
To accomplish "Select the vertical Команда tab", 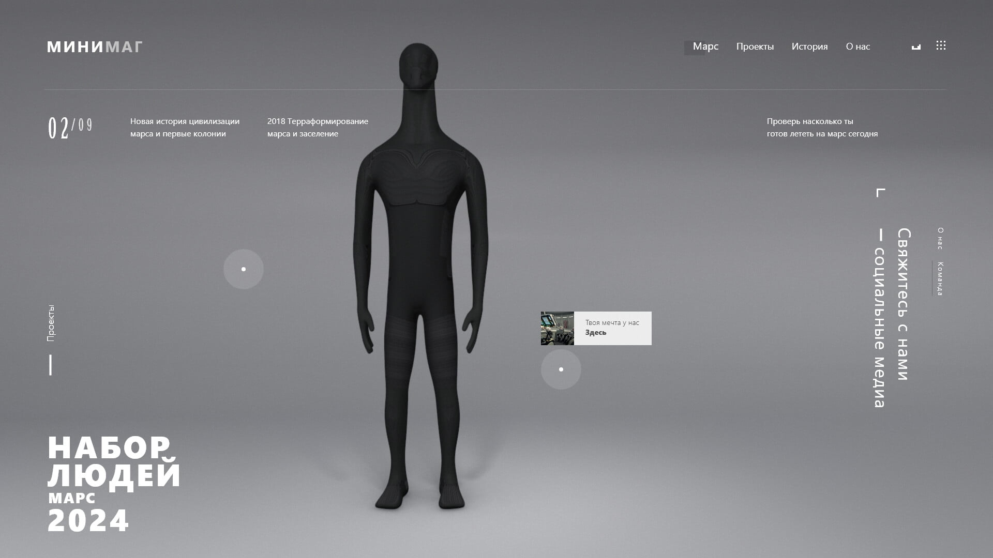I will (x=940, y=279).
